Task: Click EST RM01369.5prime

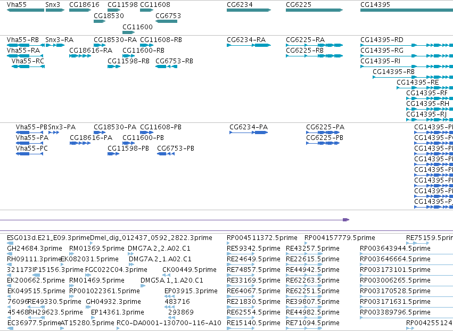Action: pos(71,254)
